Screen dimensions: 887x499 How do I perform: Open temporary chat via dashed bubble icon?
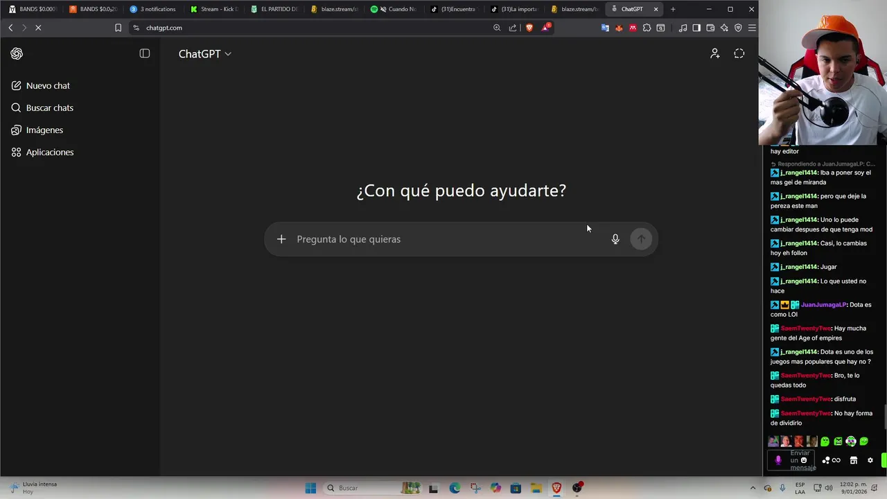(739, 53)
